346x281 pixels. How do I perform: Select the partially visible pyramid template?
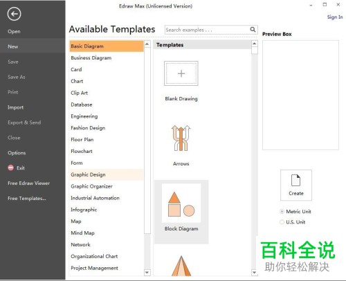181,266
